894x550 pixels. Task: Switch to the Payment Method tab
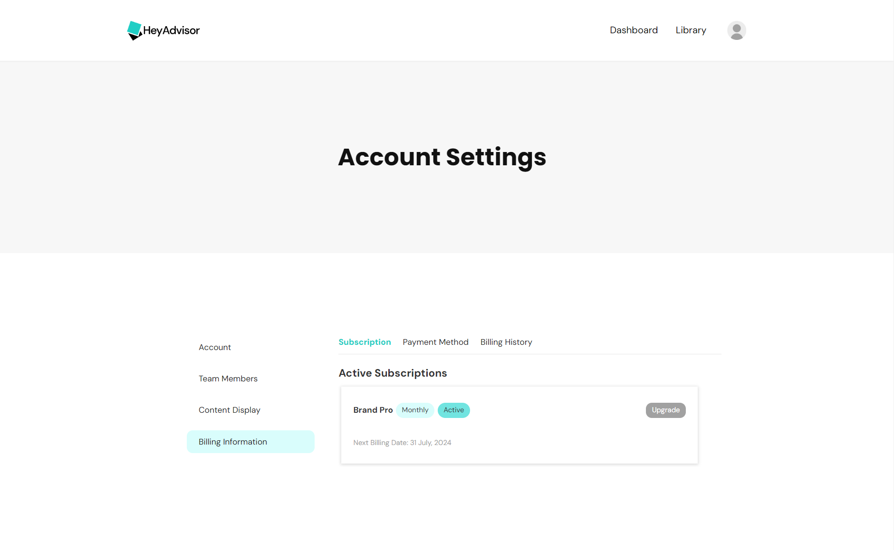(x=435, y=342)
